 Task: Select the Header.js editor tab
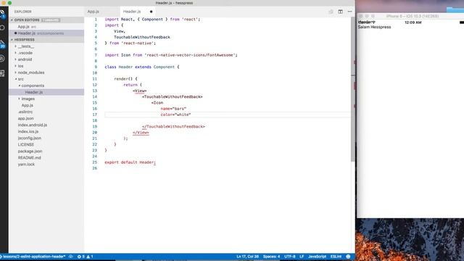[x=132, y=12]
